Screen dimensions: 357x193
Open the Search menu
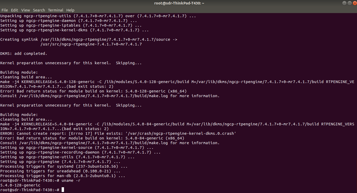(39, 10)
